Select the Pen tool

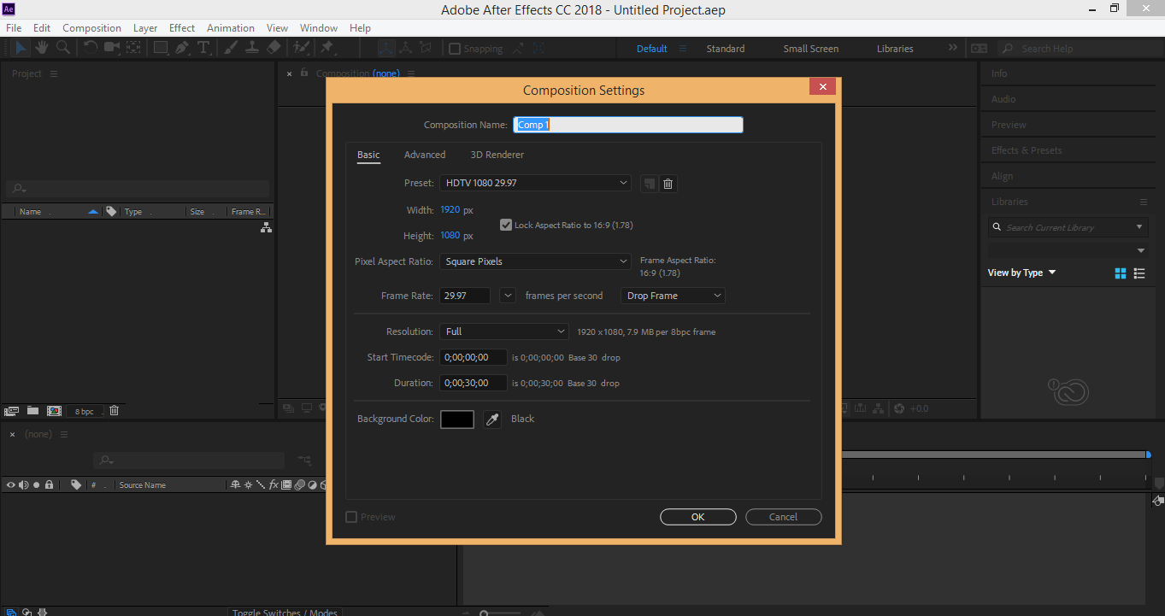point(181,47)
